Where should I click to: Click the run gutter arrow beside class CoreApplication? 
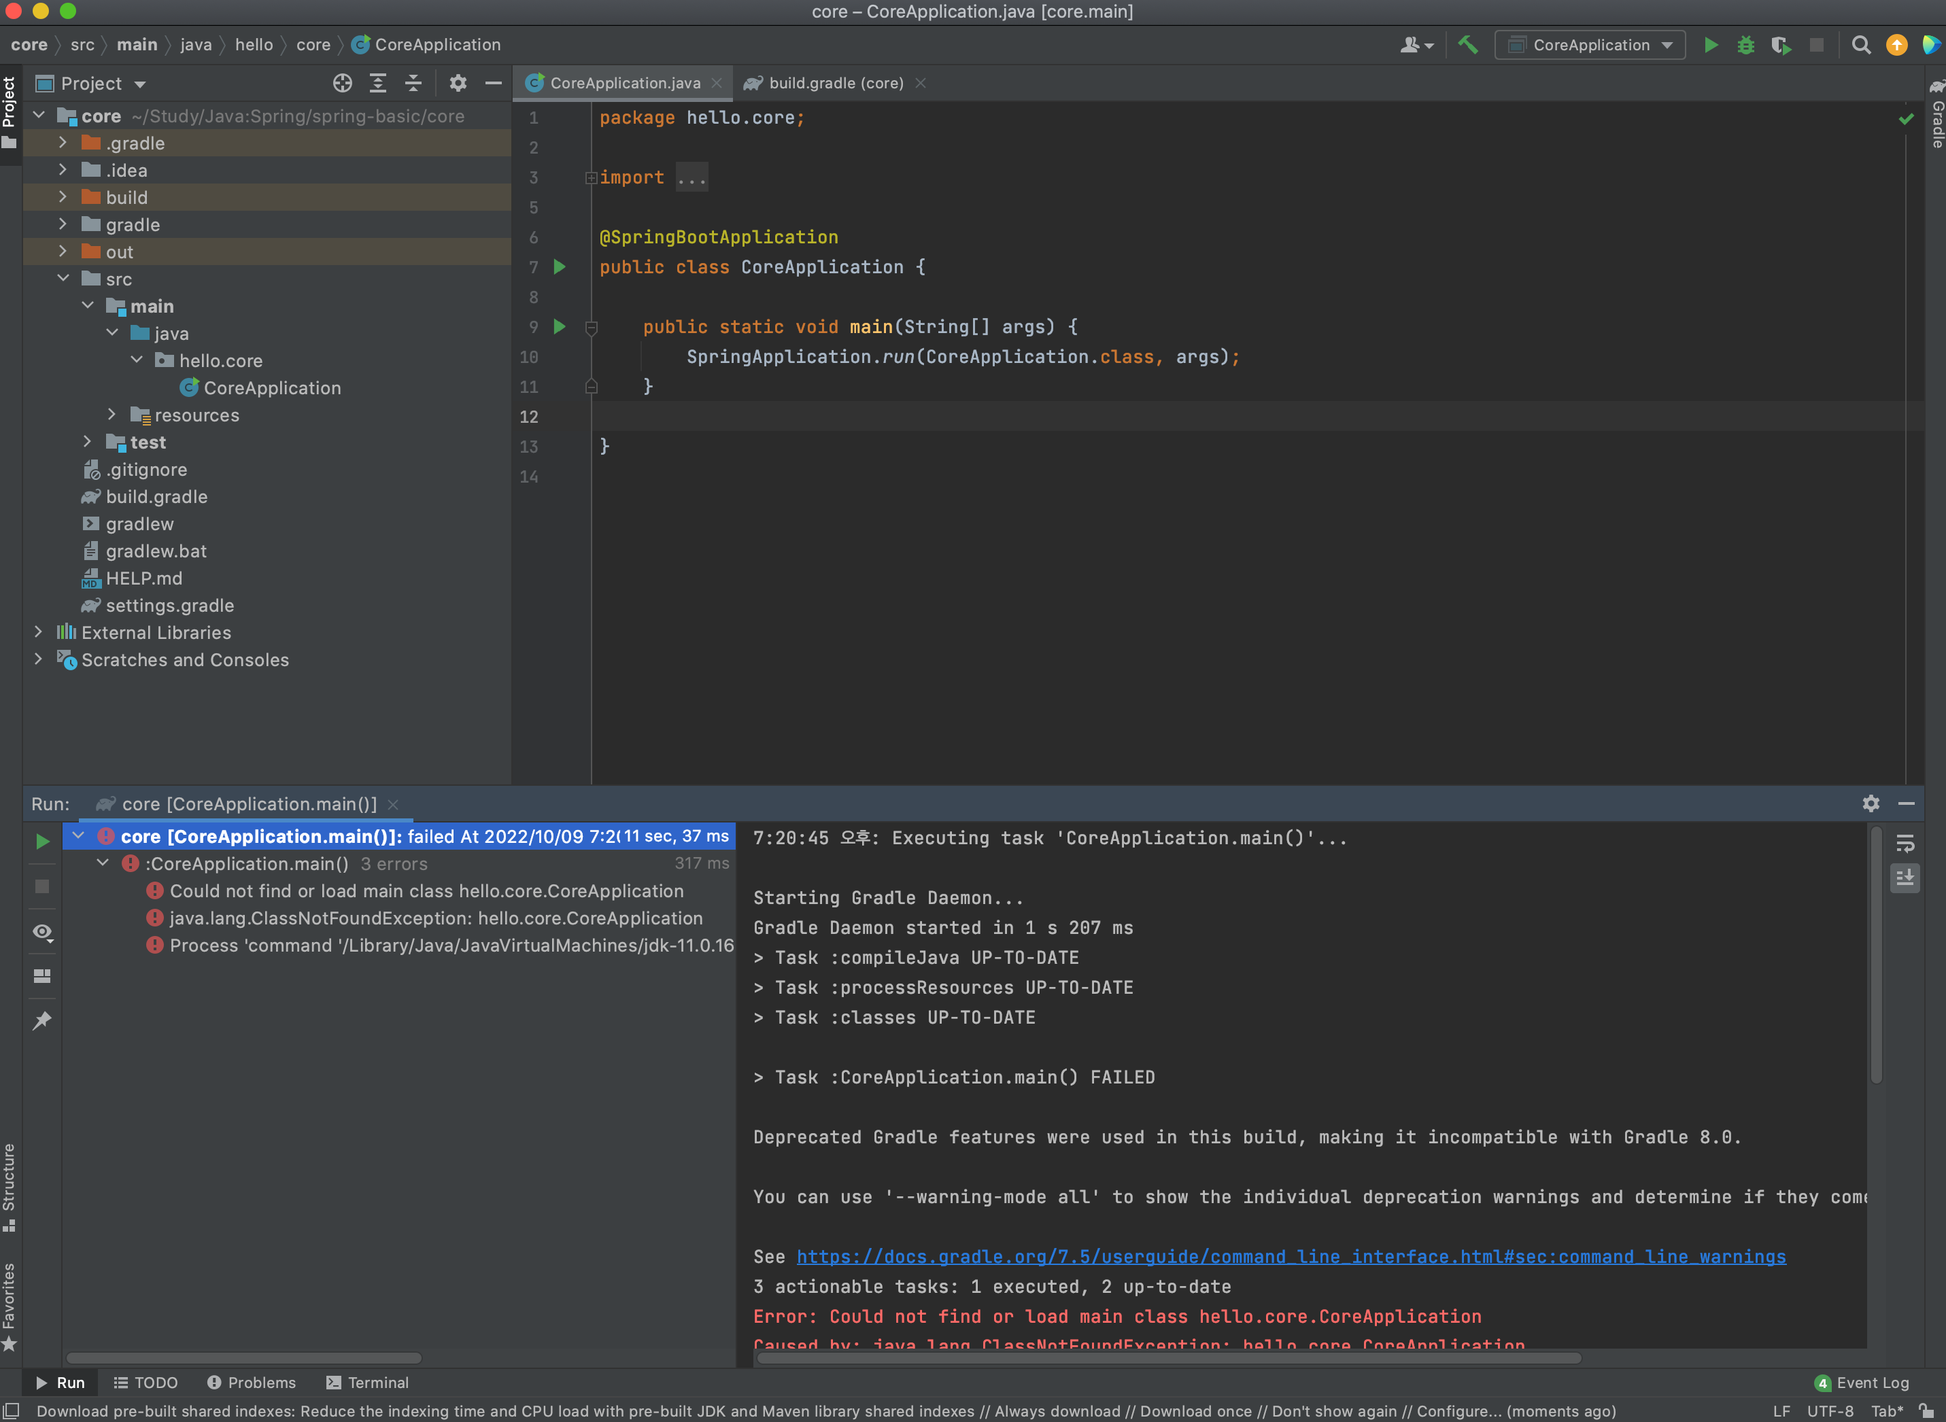560,267
